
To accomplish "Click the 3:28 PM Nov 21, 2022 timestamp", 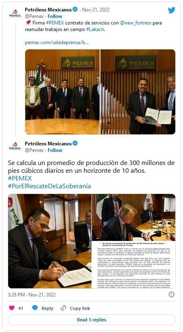I will (32, 294).
